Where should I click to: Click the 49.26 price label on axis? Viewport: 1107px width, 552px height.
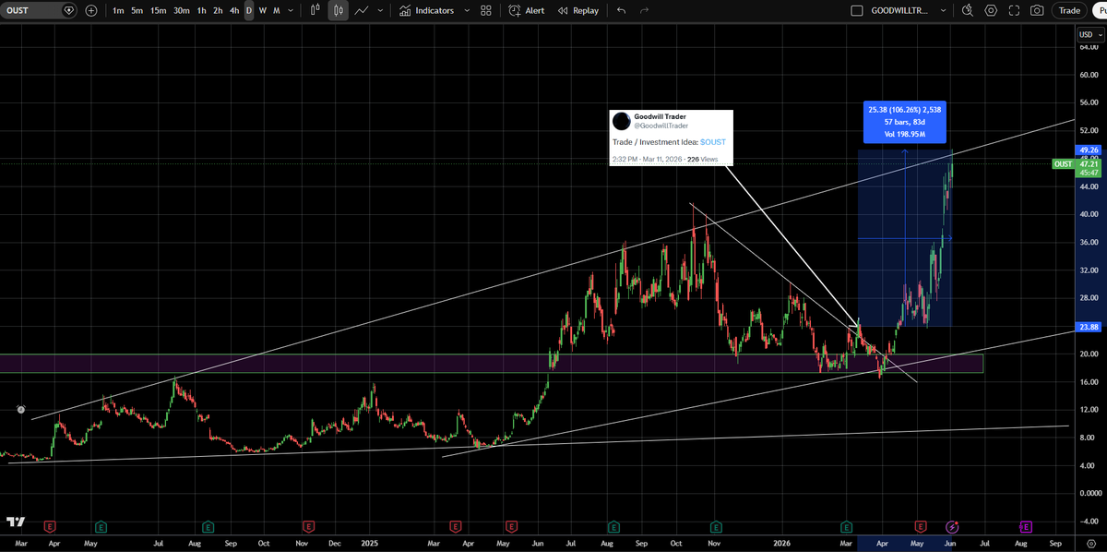1087,150
